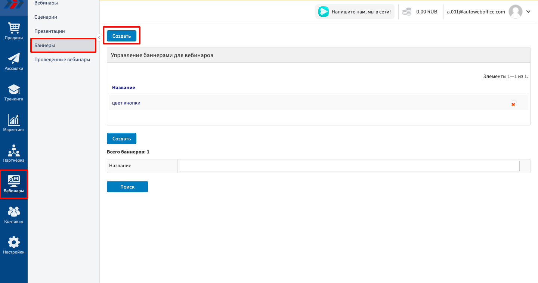Focus the Название search input field
The width and height of the screenshot is (538, 283).
(x=349, y=166)
